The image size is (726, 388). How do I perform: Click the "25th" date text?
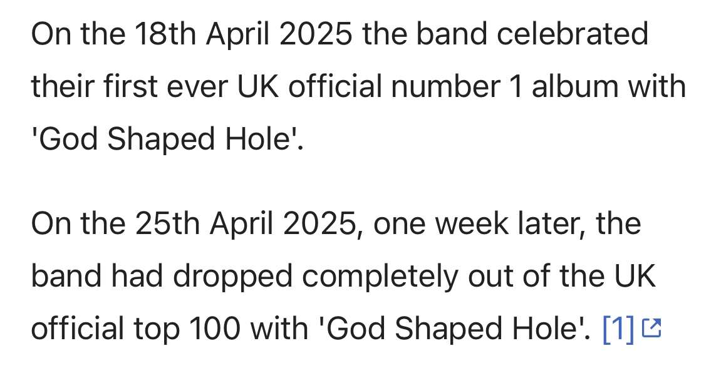point(167,223)
